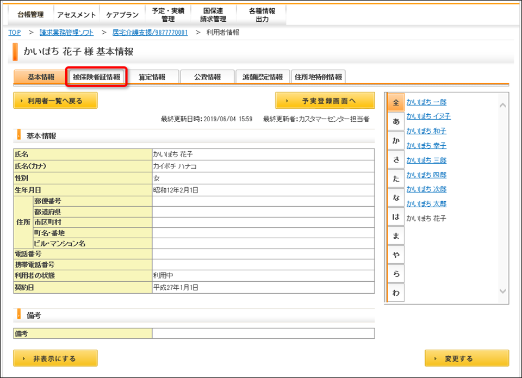Select the ら index filter
The height and width of the screenshot is (378, 522).
pos(396,274)
